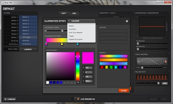Adjust the Polling Rate slider knob
The width and height of the screenshot is (173, 104).
(x=158, y=83)
